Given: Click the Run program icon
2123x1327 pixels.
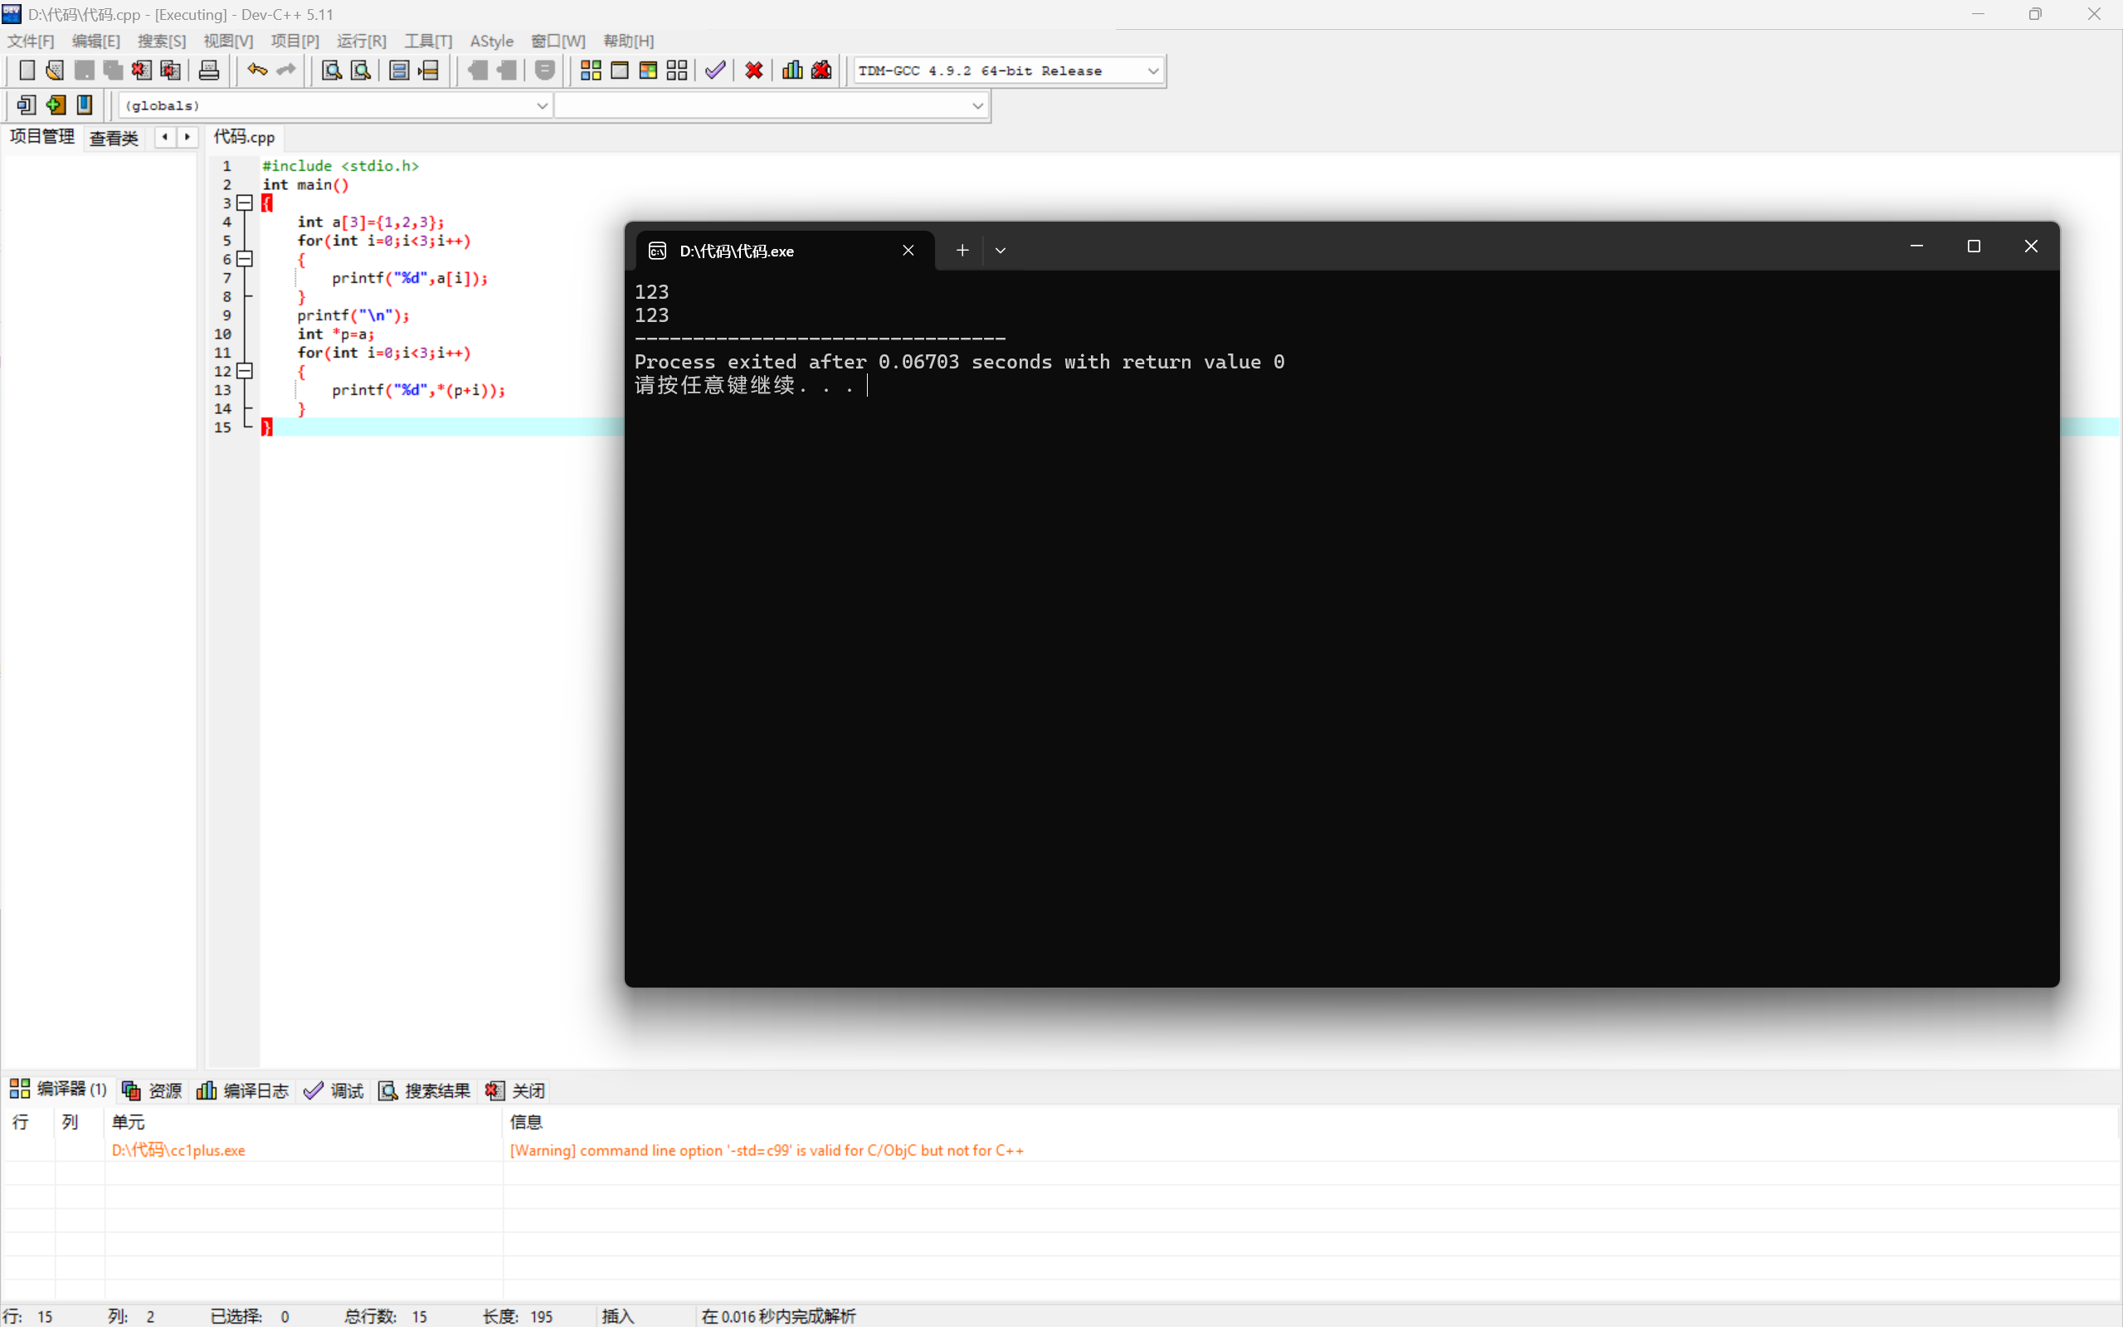Looking at the screenshot, I should 620,71.
